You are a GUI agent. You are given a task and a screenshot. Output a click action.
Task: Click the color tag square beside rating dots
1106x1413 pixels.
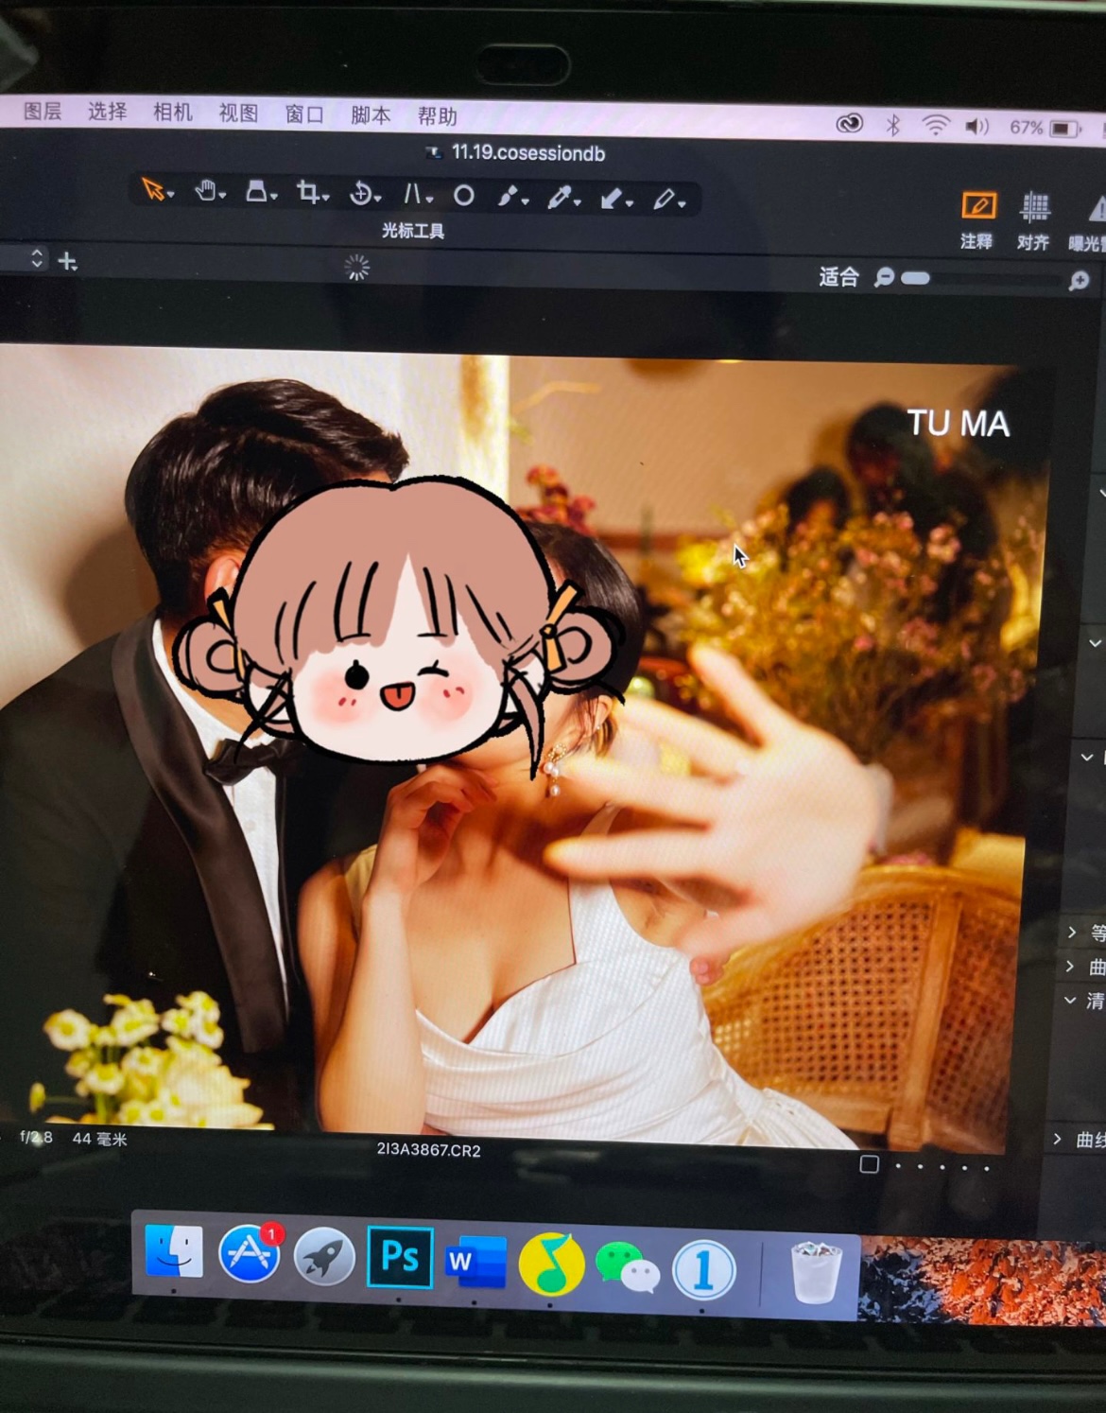(x=870, y=1164)
